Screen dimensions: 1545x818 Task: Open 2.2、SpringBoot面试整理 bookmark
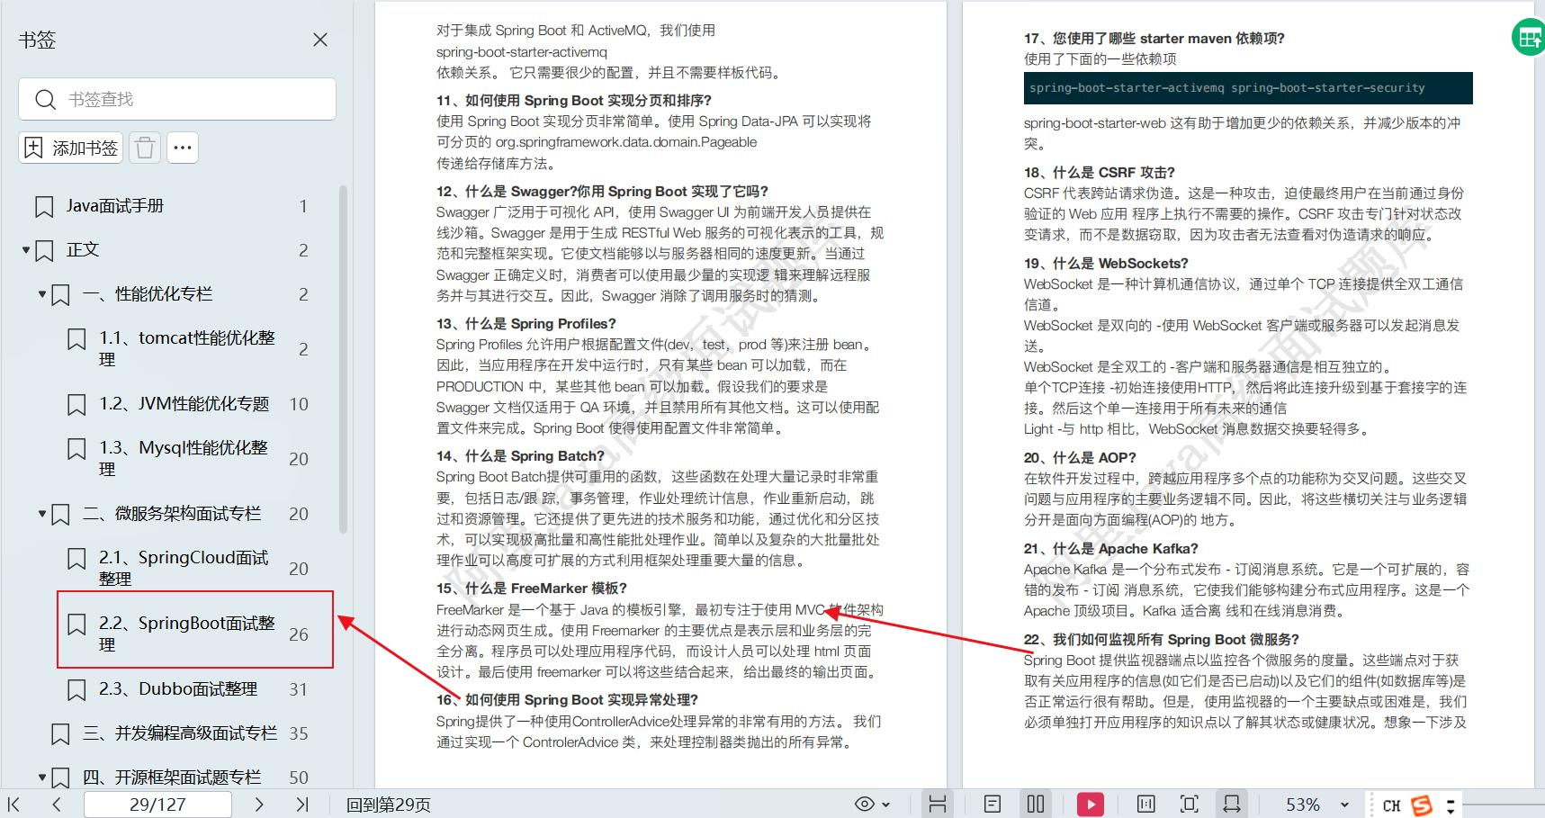187,634
